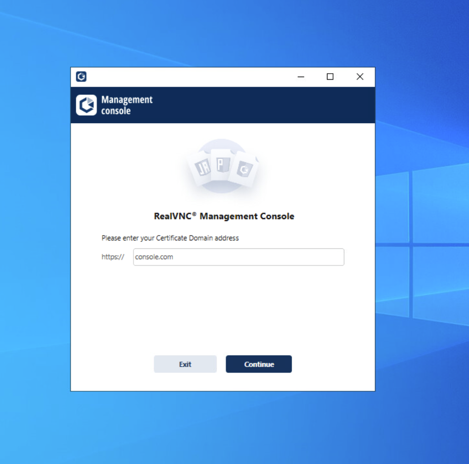Click the RealVNC icon in the title bar
The height and width of the screenshot is (464, 469).
81,77
